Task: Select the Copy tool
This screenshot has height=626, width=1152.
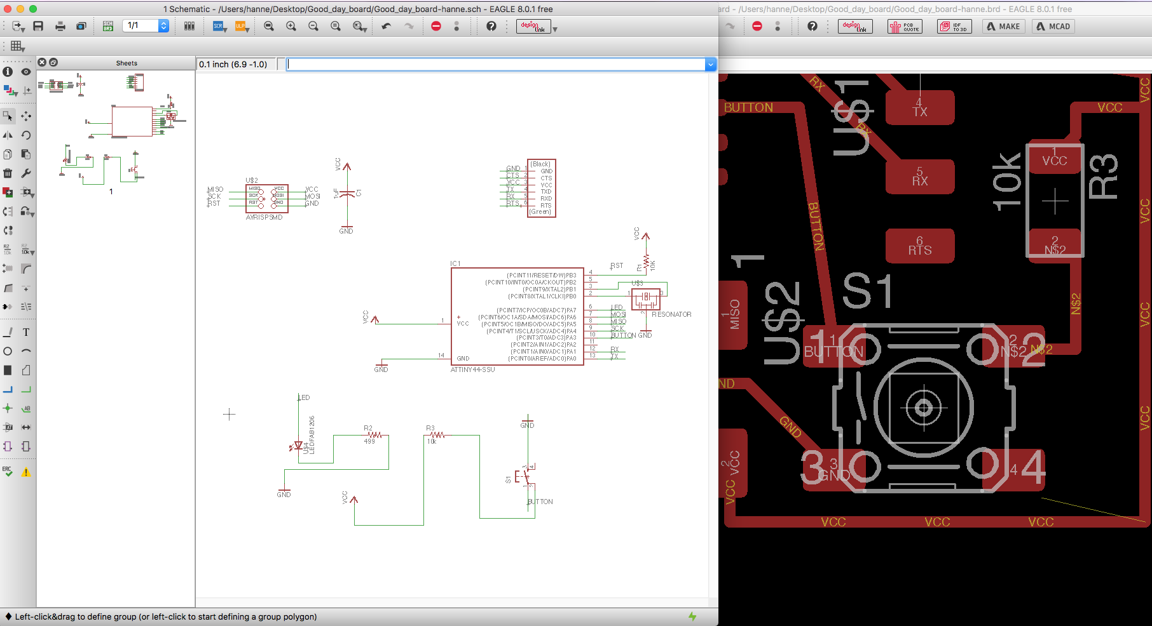Action: click(8, 154)
